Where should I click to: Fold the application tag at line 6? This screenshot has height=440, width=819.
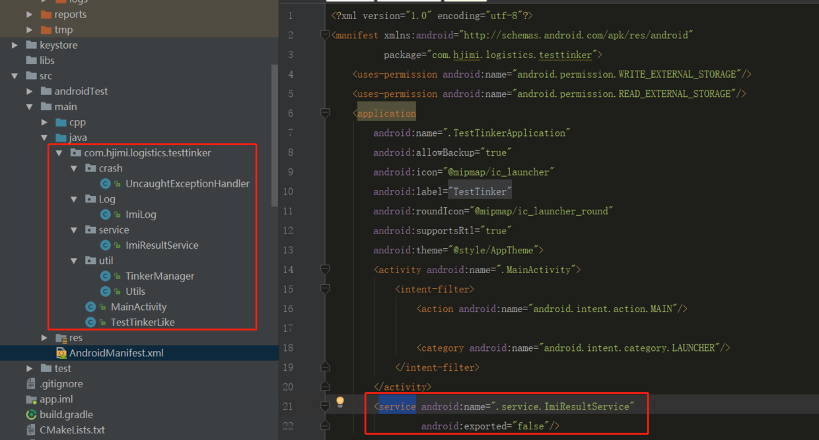tap(325, 113)
